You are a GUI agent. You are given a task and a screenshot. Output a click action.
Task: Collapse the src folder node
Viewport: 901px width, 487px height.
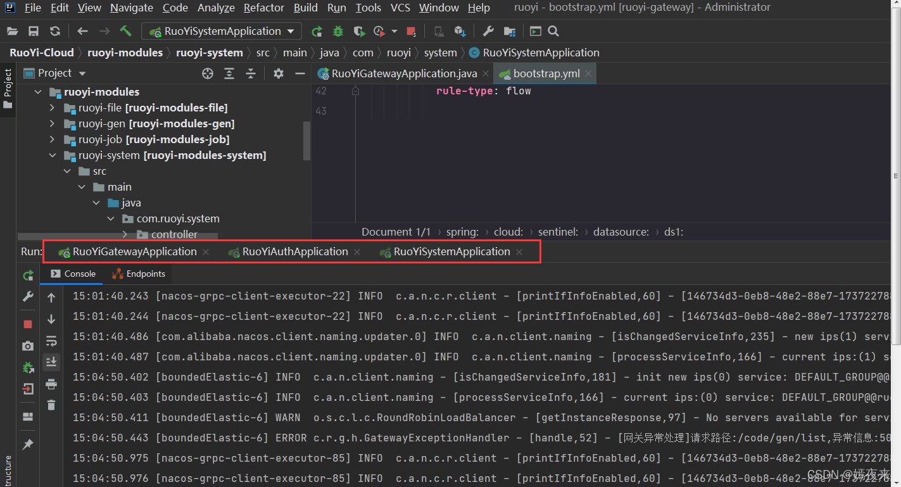(67, 171)
